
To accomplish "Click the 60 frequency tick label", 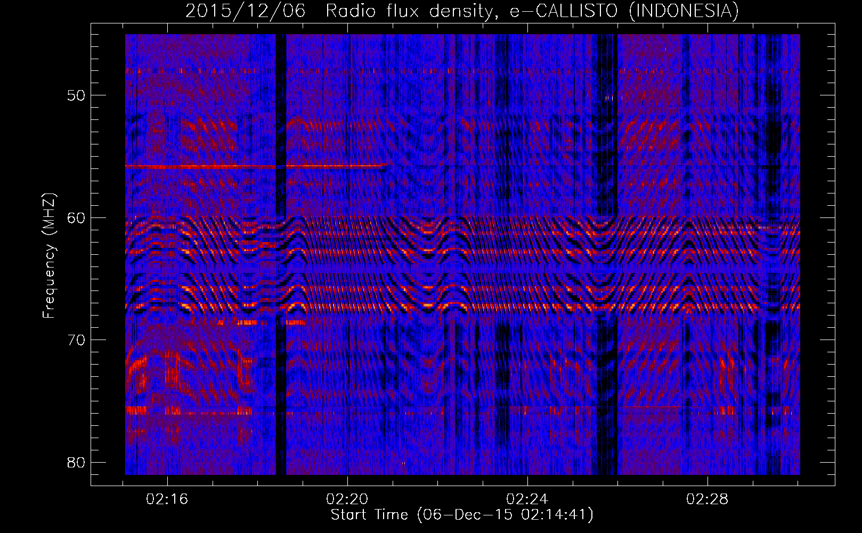I will [x=77, y=218].
